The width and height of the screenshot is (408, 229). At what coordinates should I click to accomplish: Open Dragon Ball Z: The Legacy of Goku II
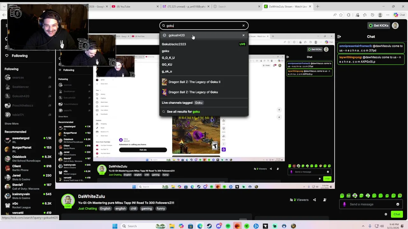pos(204,82)
